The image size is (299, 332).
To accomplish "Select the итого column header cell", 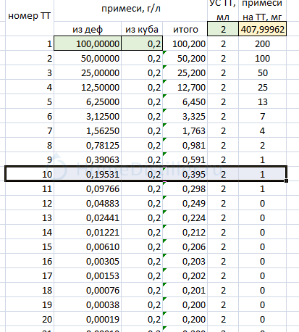I will 185,29.
